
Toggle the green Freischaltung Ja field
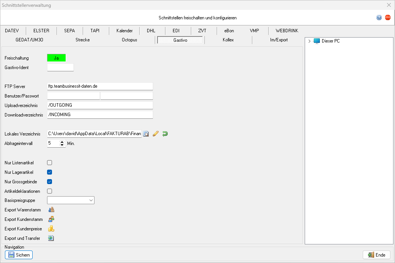pyautogui.click(x=56, y=58)
